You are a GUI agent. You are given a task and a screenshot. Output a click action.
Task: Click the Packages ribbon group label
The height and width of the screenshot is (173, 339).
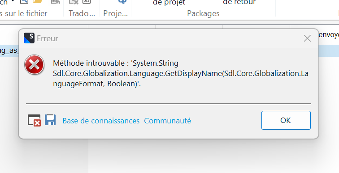203,13
